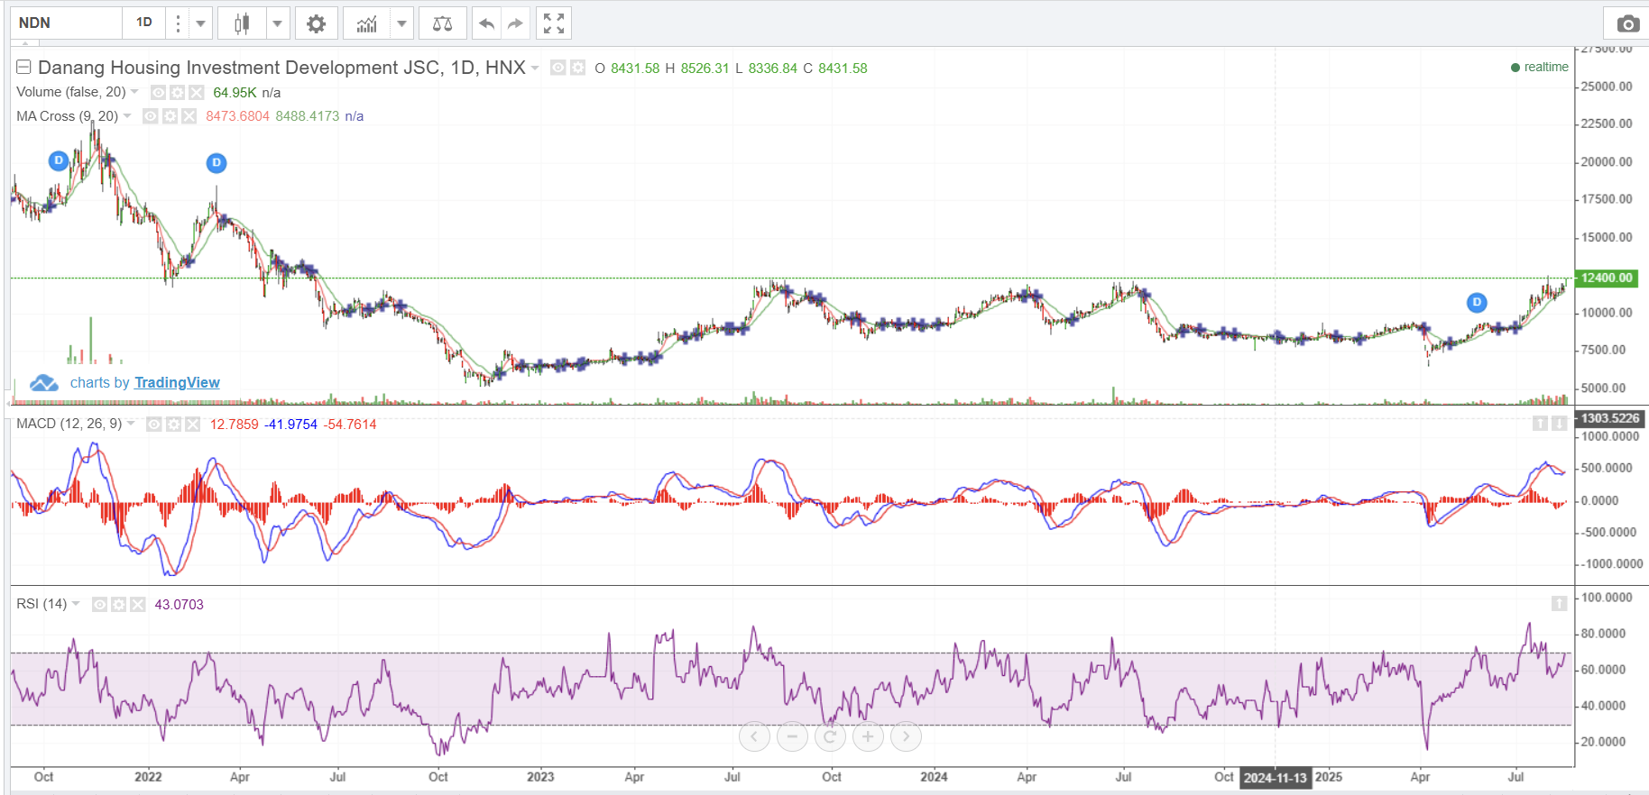
Task: Collapse the main series legend box
Action: click(x=23, y=68)
